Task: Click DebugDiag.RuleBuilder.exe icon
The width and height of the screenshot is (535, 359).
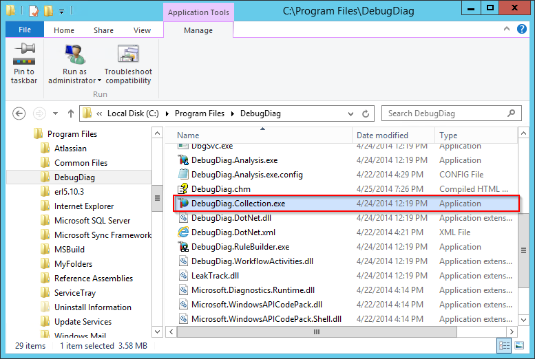Action: tap(183, 246)
